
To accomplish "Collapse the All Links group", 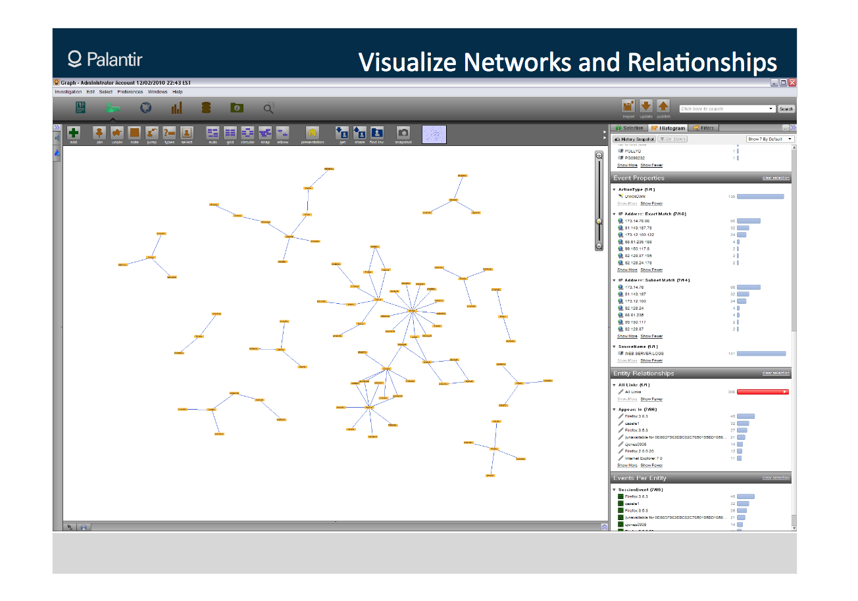I will pos(615,385).
